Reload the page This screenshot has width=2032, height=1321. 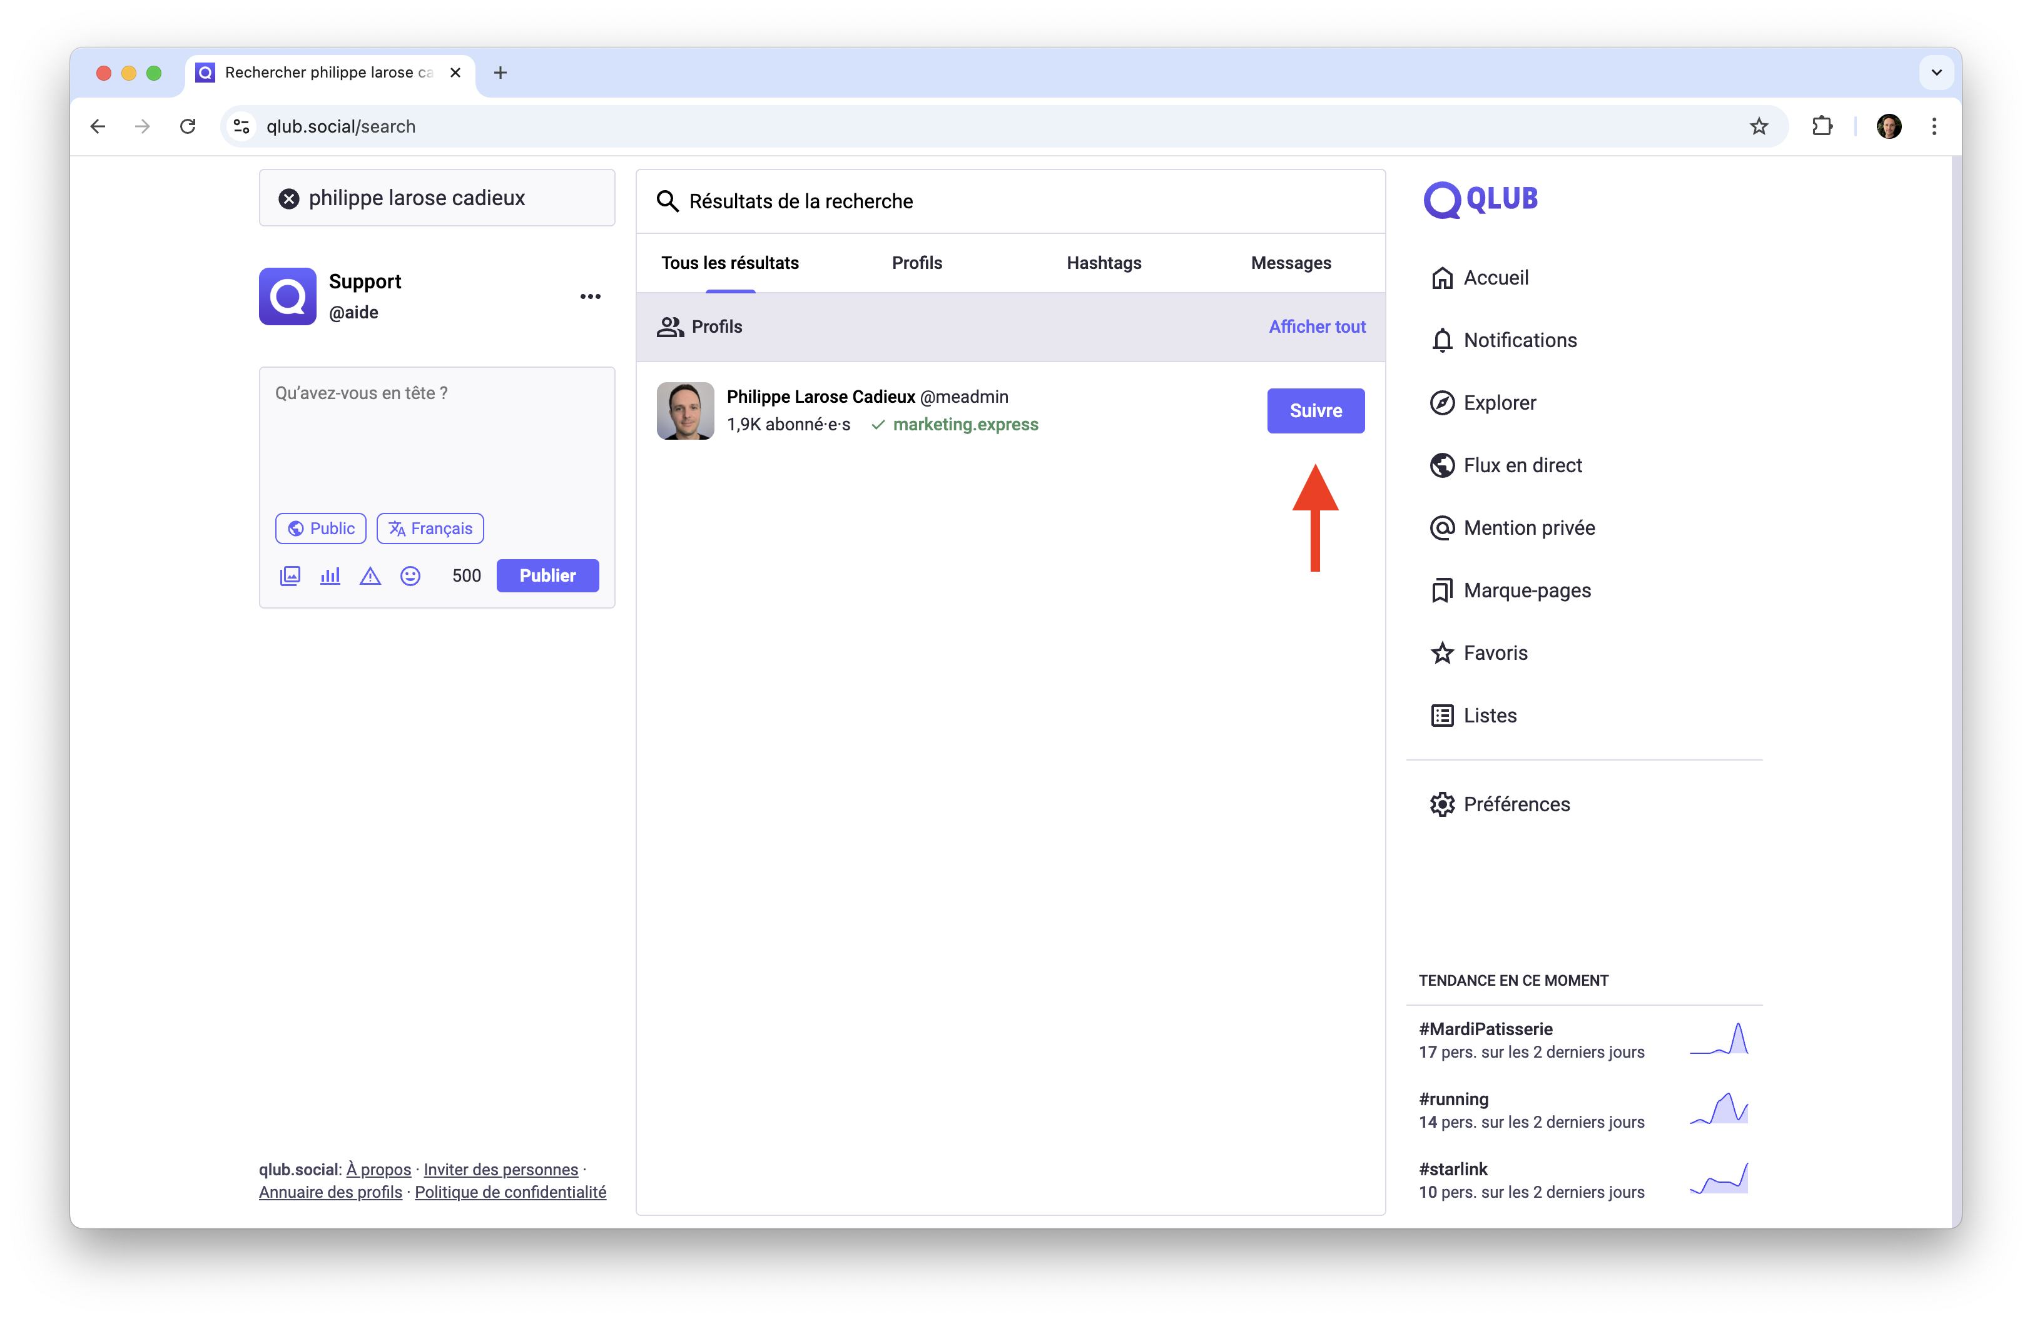pyautogui.click(x=188, y=127)
